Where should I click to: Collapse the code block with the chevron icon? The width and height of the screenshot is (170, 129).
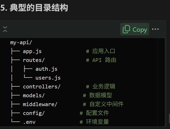coord(5,29)
